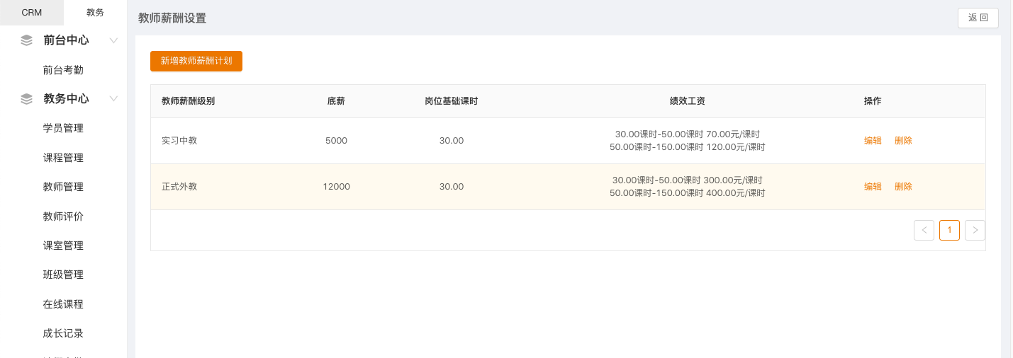Navigate to 教师管理 menu item

(x=63, y=187)
